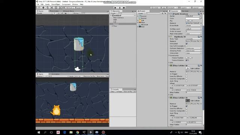Disable Is Trigger on second Box Collider
This screenshot has width=240, height=135.
(x=187, y=106)
